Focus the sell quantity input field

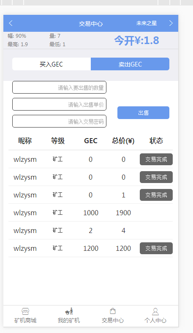click(x=59, y=87)
